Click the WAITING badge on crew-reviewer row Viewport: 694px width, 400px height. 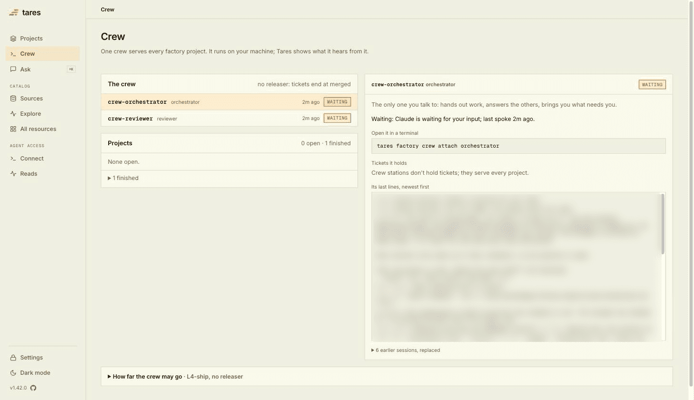337,118
